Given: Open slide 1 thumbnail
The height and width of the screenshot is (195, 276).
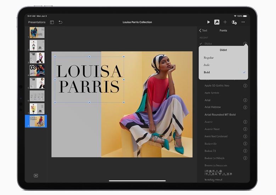Looking at the screenshot, I should (x=37, y=33).
